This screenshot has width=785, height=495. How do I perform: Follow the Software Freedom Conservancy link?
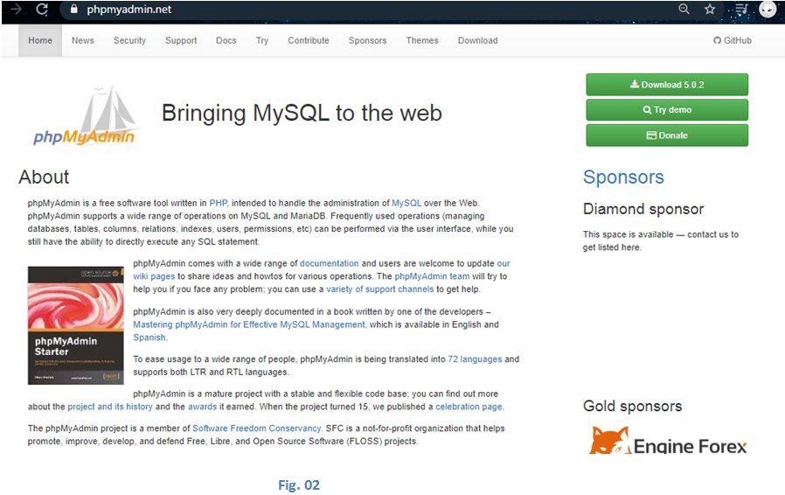[257, 429]
